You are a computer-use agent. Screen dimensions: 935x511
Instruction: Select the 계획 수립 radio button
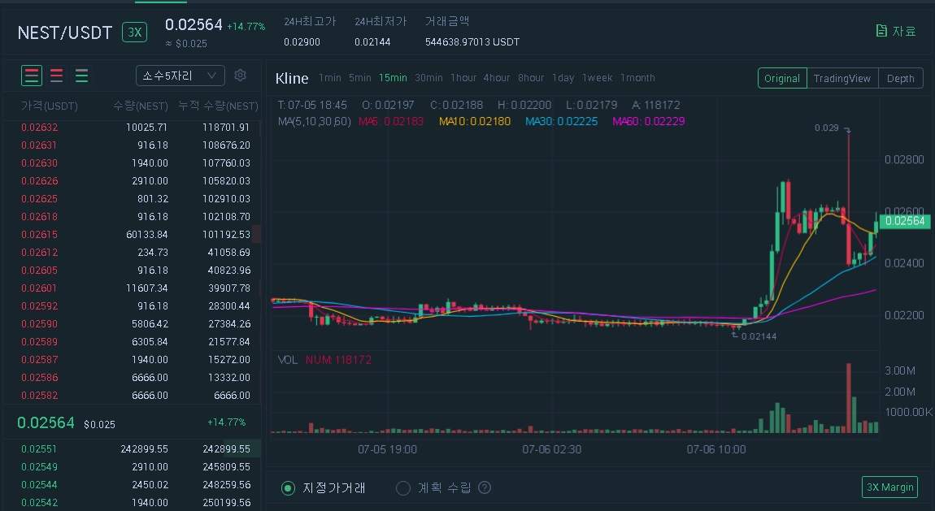coord(402,488)
